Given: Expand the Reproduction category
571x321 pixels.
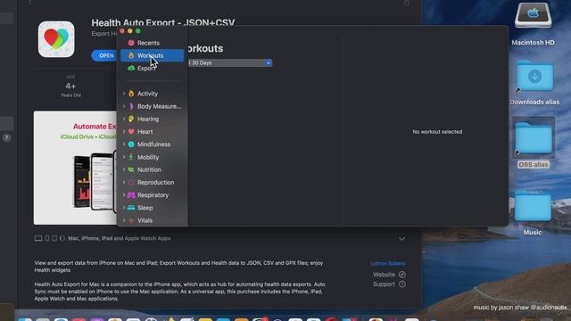Looking at the screenshot, I should point(124,182).
